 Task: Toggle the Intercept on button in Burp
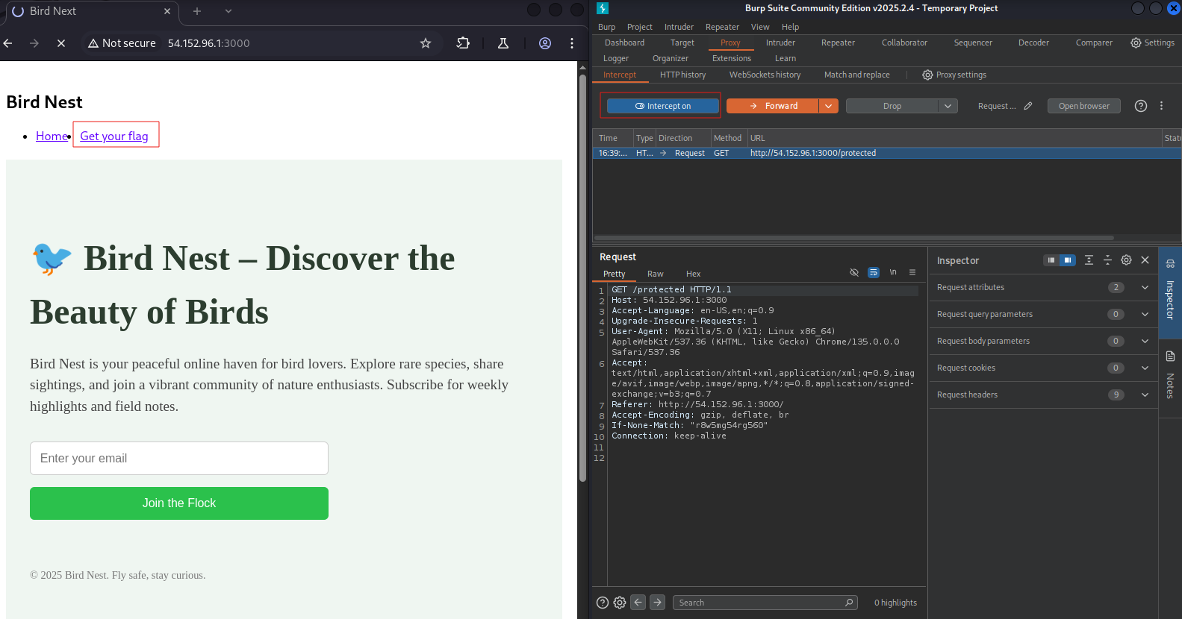click(x=663, y=106)
